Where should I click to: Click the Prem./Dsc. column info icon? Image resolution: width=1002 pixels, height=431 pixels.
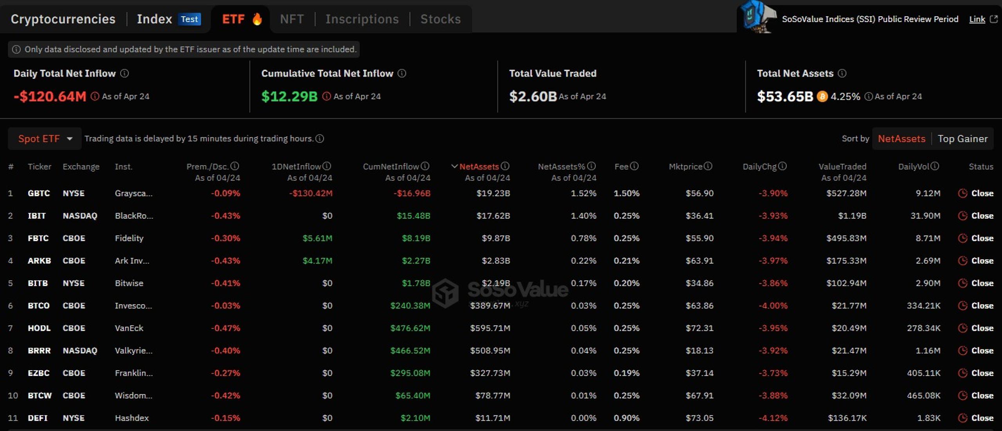(235, 166)
